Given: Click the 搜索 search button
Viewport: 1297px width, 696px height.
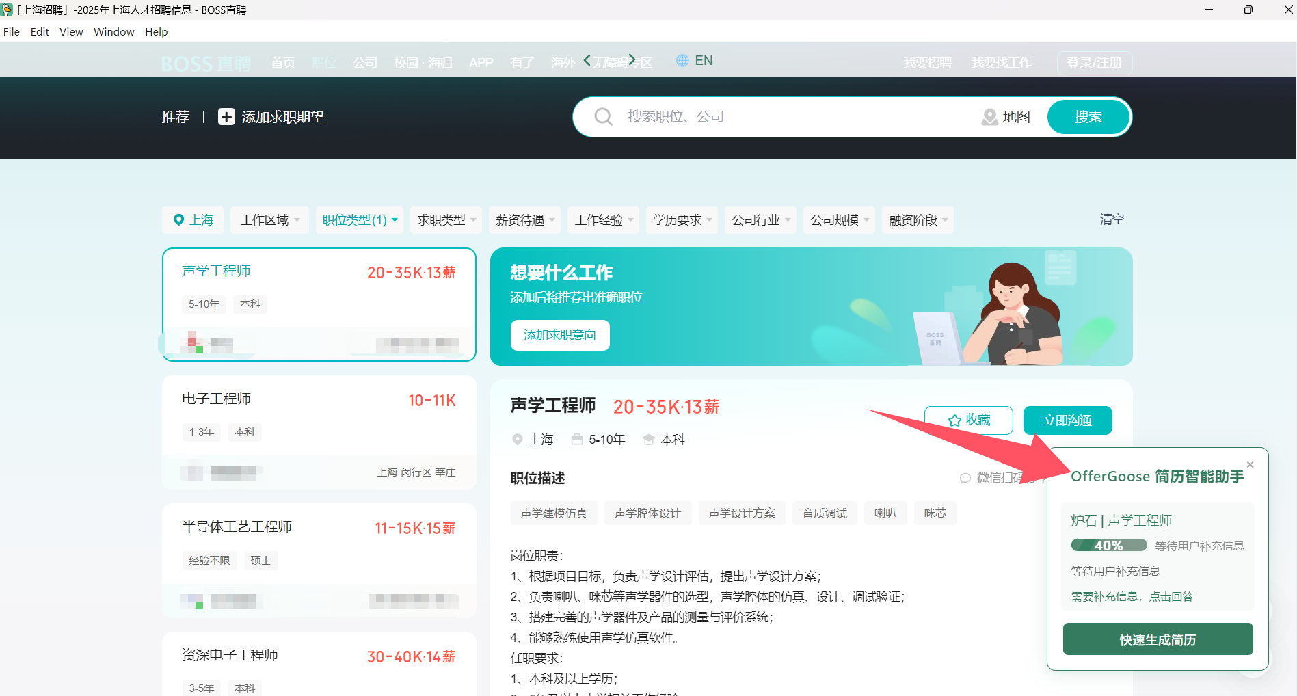Looking at the screenshot, I should click(x=1088, y=117).
